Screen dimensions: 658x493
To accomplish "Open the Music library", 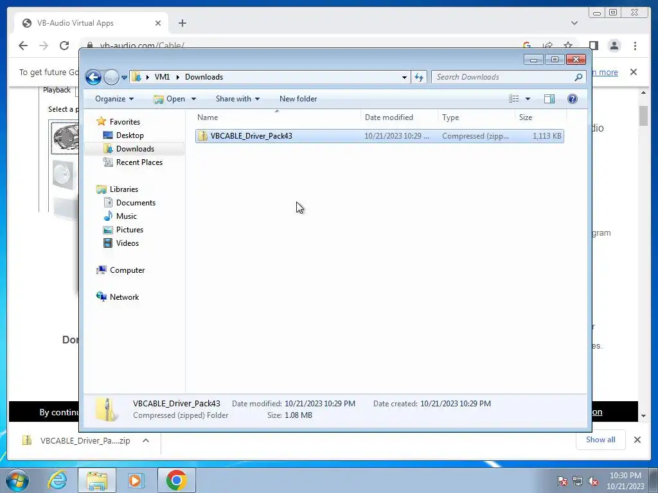I will point(127,216).
